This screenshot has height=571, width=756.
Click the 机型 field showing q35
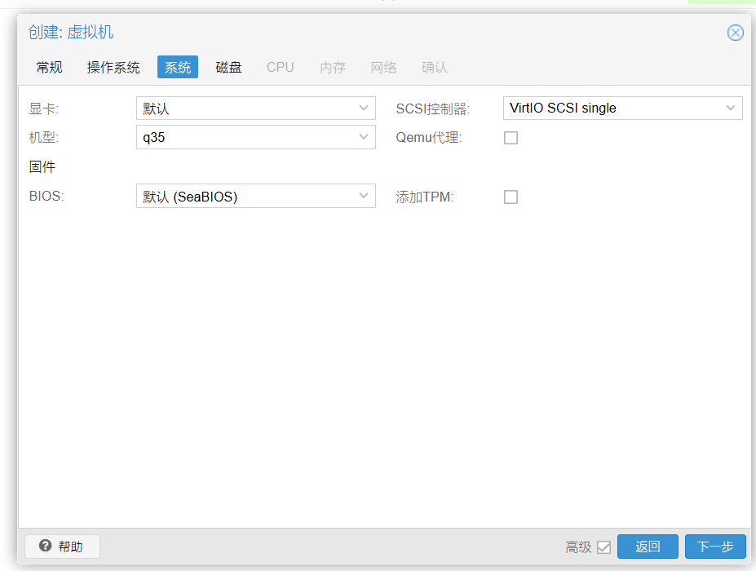(x=255, y=137)
